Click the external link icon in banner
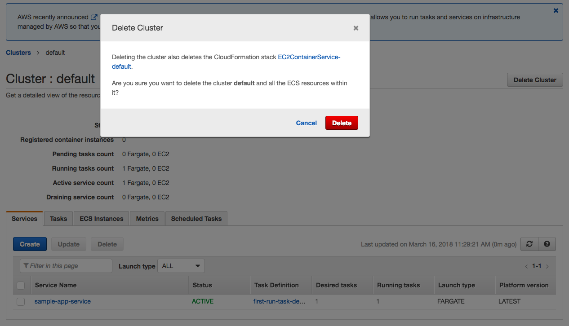The width and height of the screenshot is (569, 326). 94,17
